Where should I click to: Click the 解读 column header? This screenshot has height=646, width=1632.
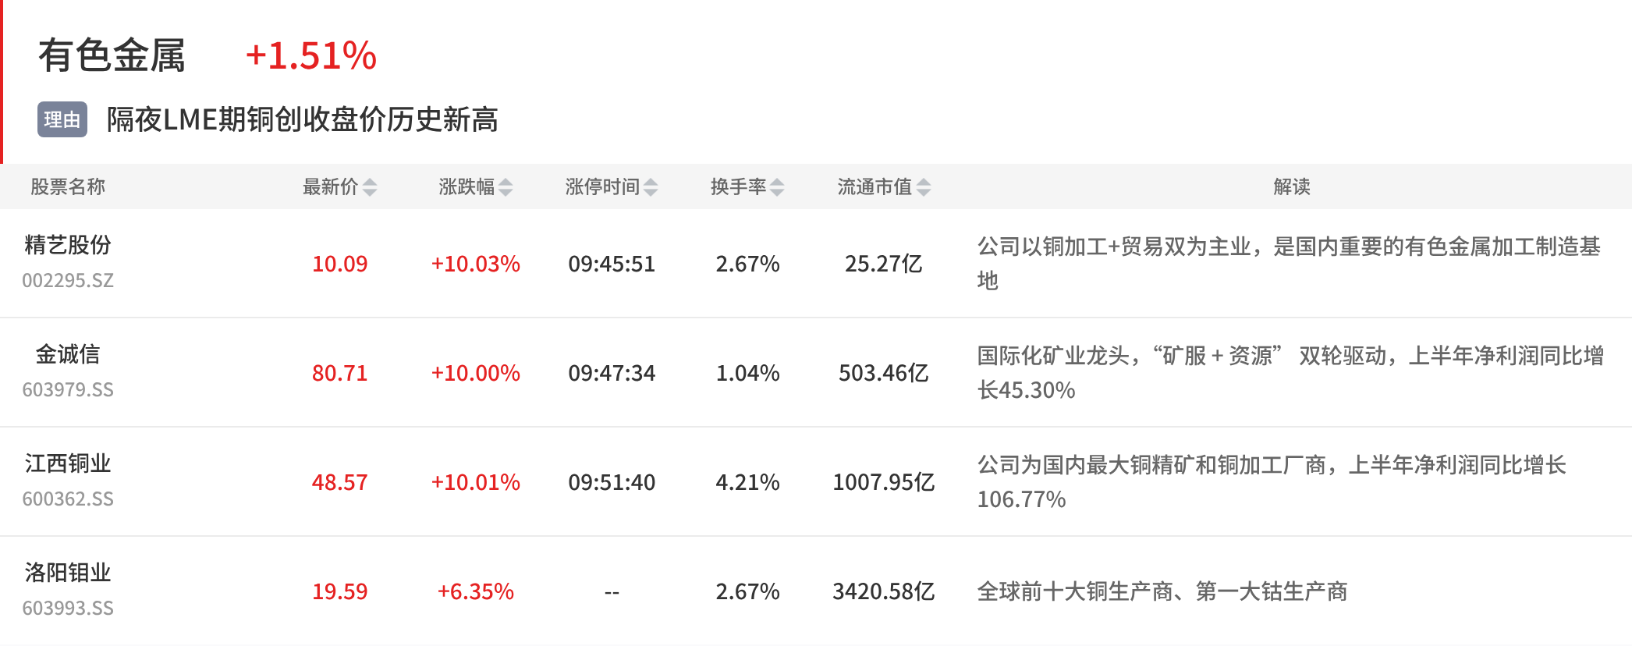pos(1292,187)
